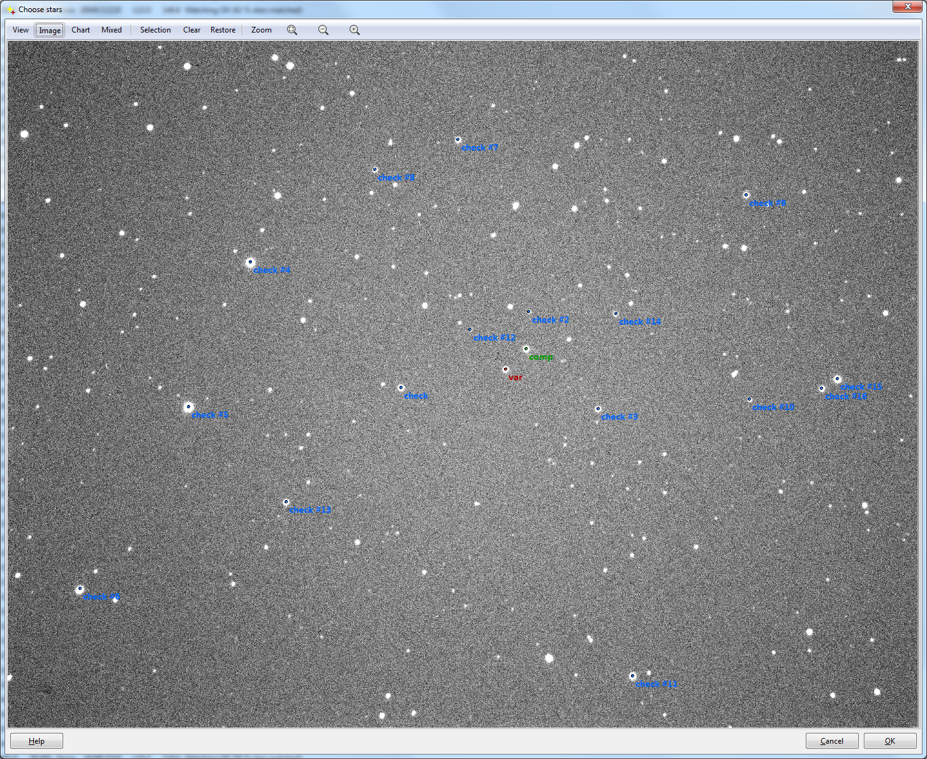Click the check #16 star marker

click(x=822, y=388)
